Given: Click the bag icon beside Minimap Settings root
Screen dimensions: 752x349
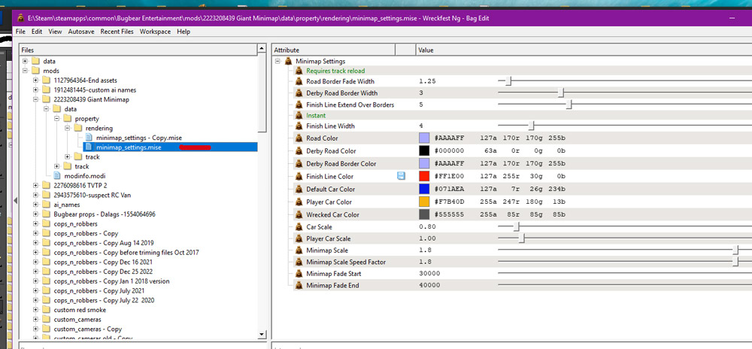Looking at the screenshot, I should (x=288, y=62).
